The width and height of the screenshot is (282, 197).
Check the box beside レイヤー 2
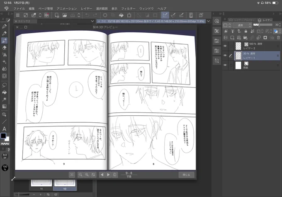click(x=231, y=46)
